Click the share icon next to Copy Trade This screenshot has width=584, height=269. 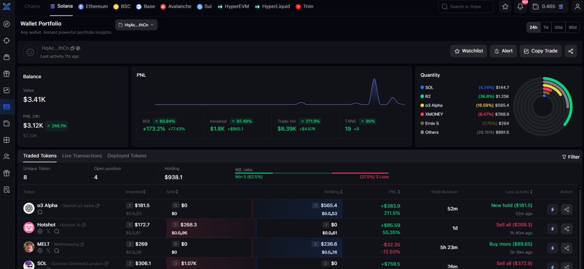570,51
